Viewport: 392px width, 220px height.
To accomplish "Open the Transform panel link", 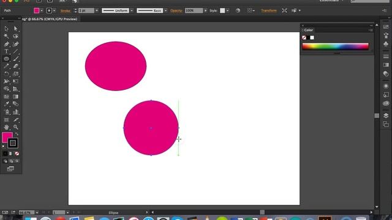I will point(269,10).
